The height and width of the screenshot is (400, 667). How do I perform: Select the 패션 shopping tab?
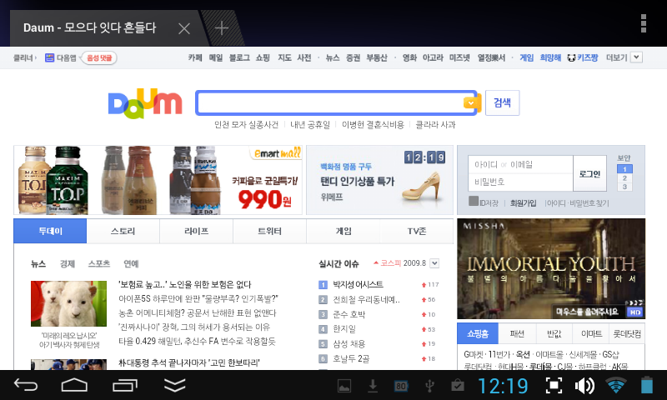517,333
